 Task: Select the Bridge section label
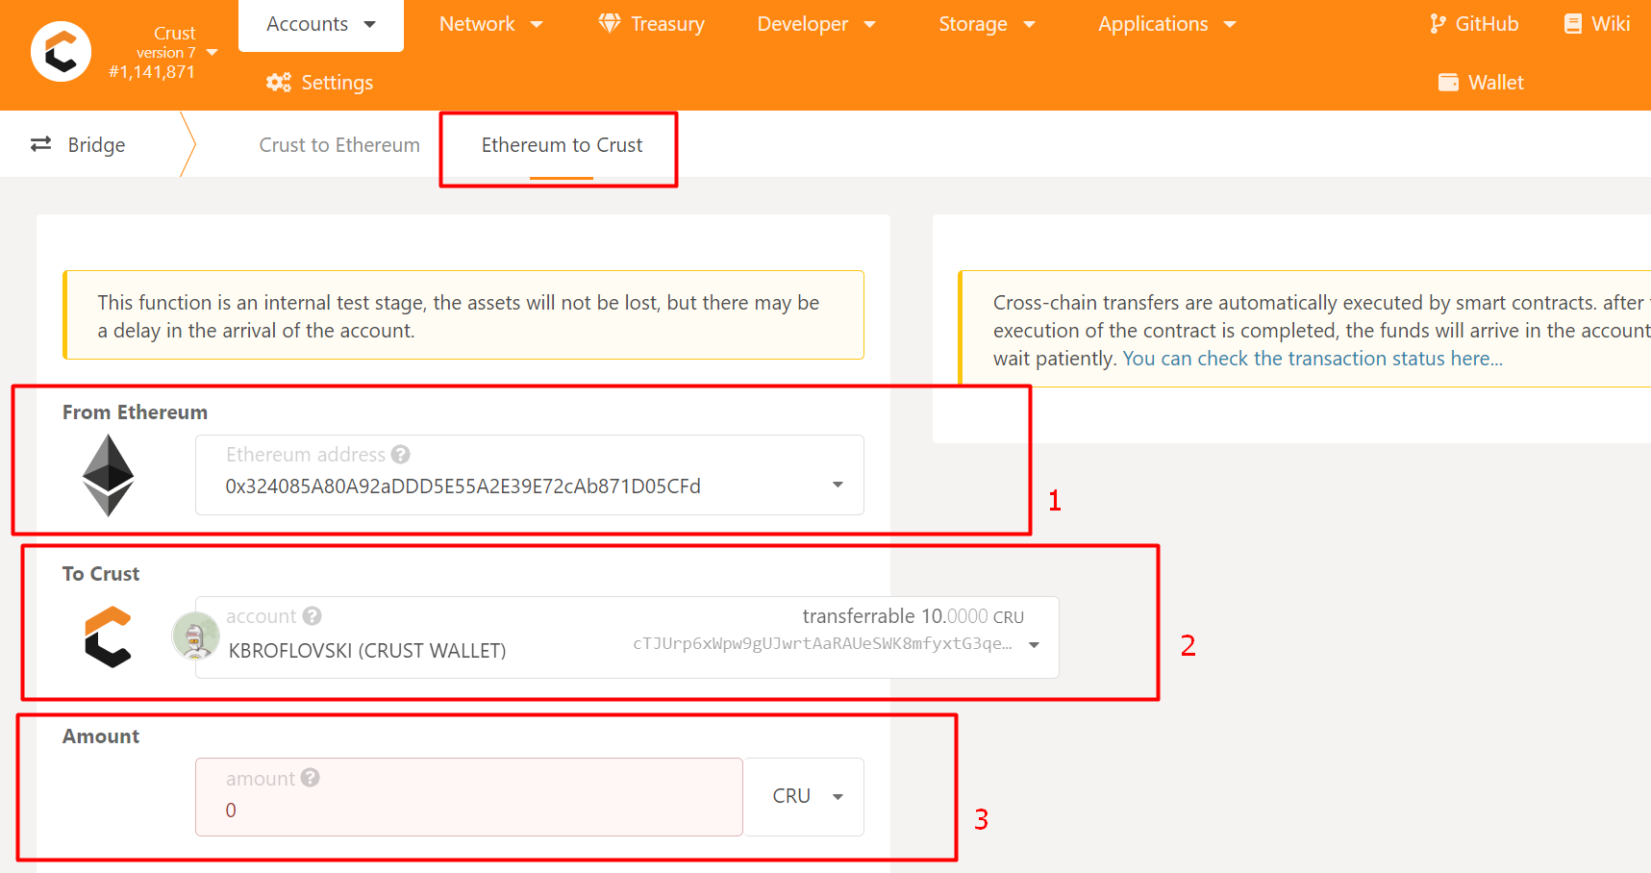pyautogui.click(x=96, y=145)
